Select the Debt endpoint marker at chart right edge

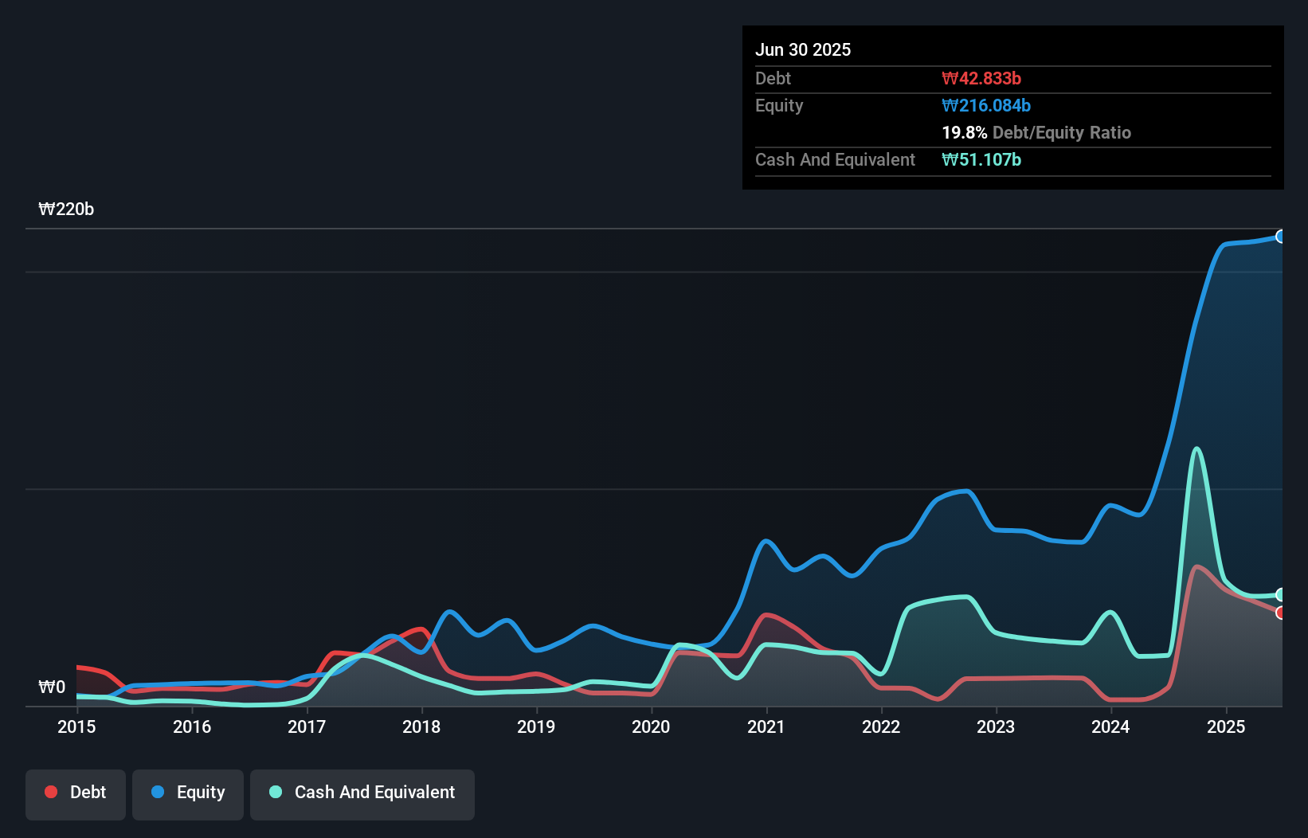tap(1282, 612)
